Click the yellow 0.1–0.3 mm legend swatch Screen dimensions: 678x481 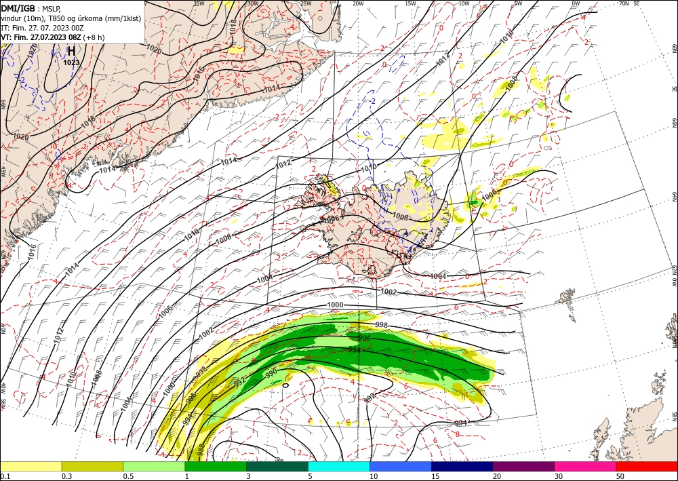tap(31, 466)
